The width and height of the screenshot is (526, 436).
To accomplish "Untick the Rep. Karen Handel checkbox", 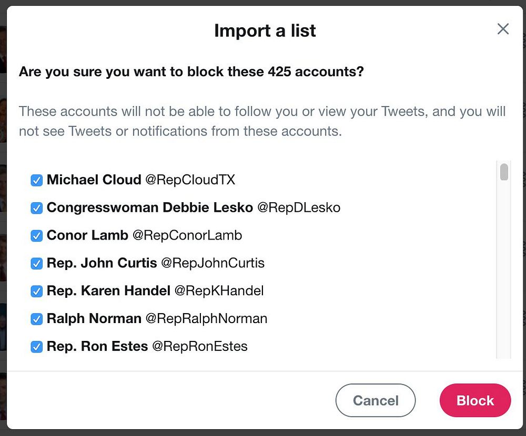I will (x=36, y=291).
